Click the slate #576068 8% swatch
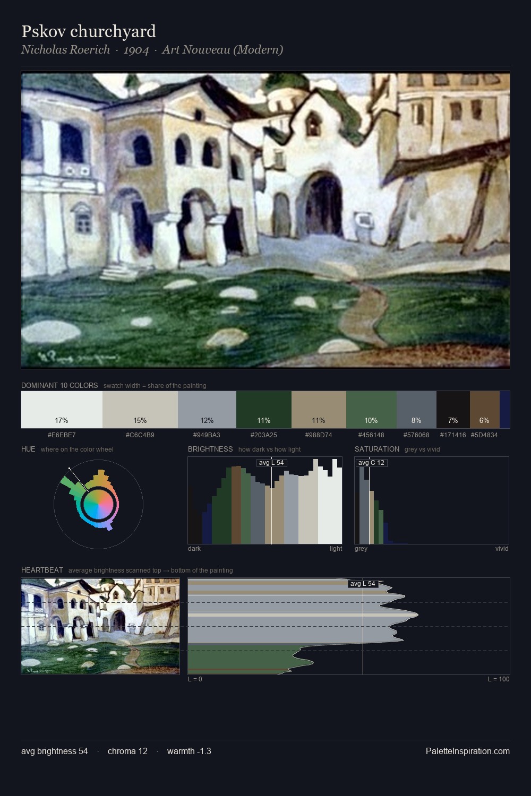The image size is (531, 796). [x=416, y=410]
